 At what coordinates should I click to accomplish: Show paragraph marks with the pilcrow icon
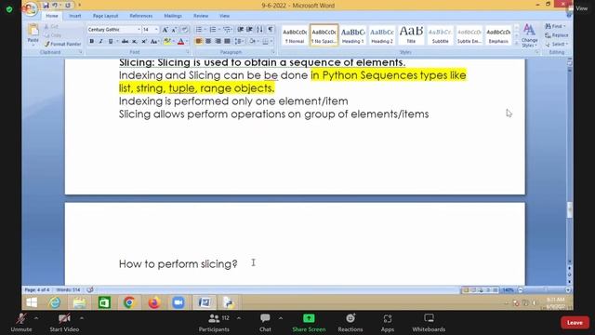[271, 30]
